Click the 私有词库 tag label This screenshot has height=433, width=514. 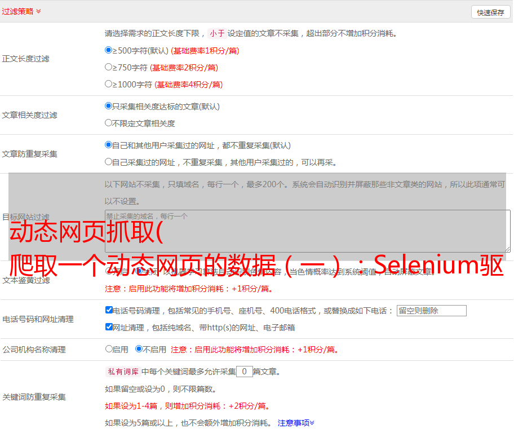(x=122, y=372)
